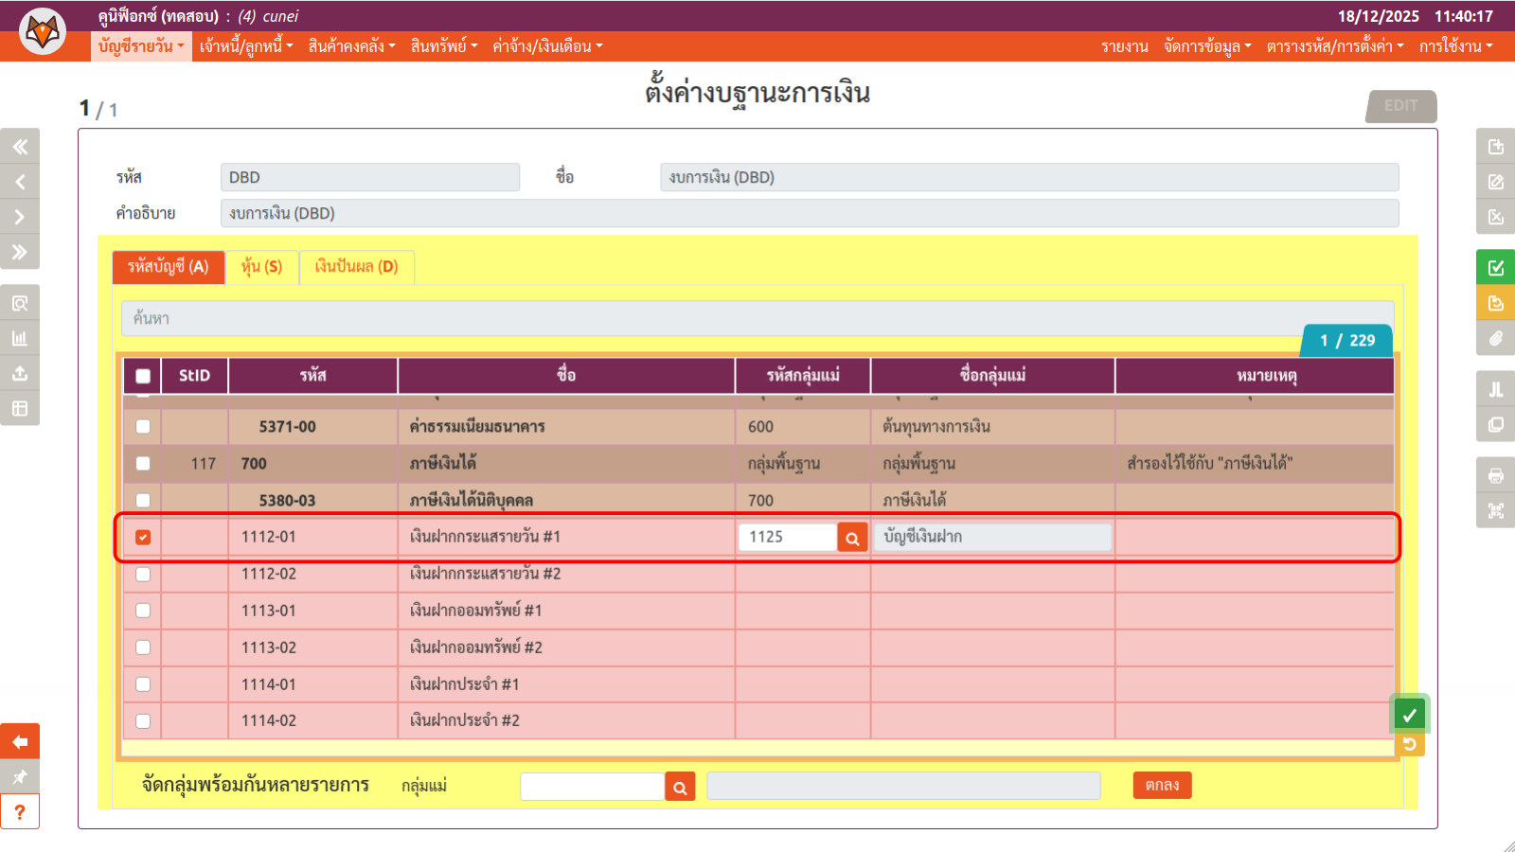Click the orange back arrow icon
Image resolution: width=1515 pixels, height=852 pixels.
20,741
